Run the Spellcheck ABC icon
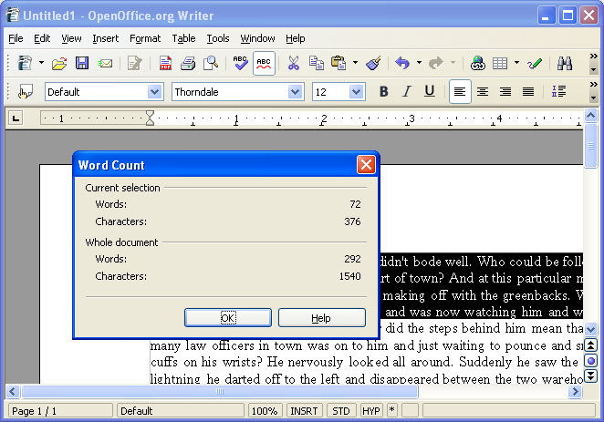This screenshot has height=422, width=604. click(240, 64)
